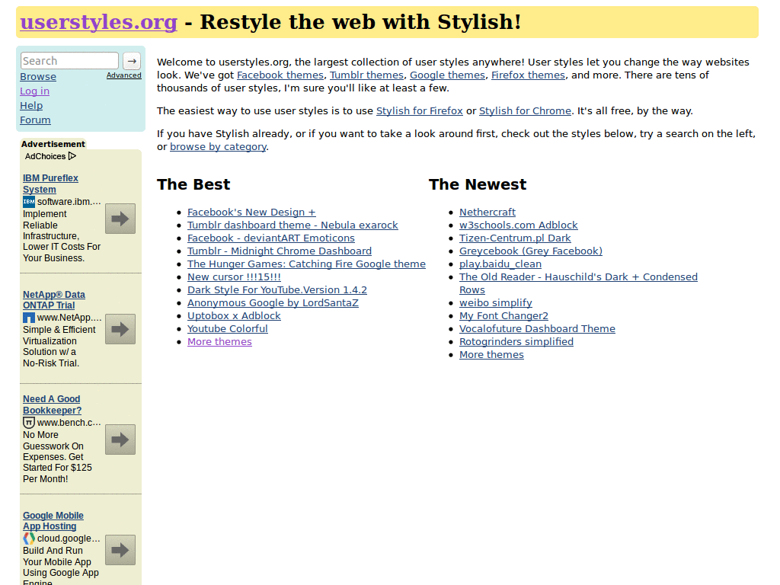Screen dimensions: 780x585
Task: Open weibo simplify style
Action: point(495,303)
